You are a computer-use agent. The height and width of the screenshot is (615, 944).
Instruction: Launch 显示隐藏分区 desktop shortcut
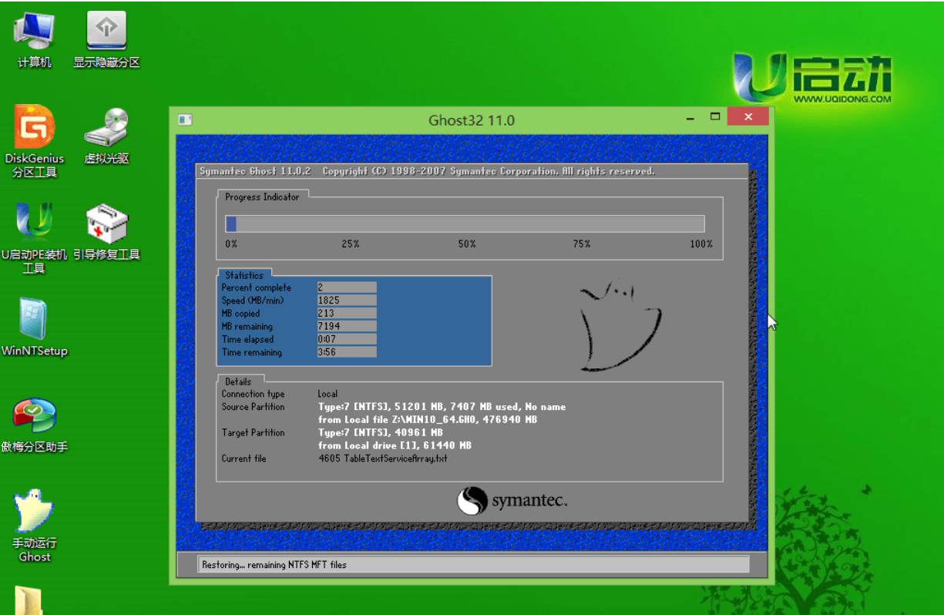106,35
